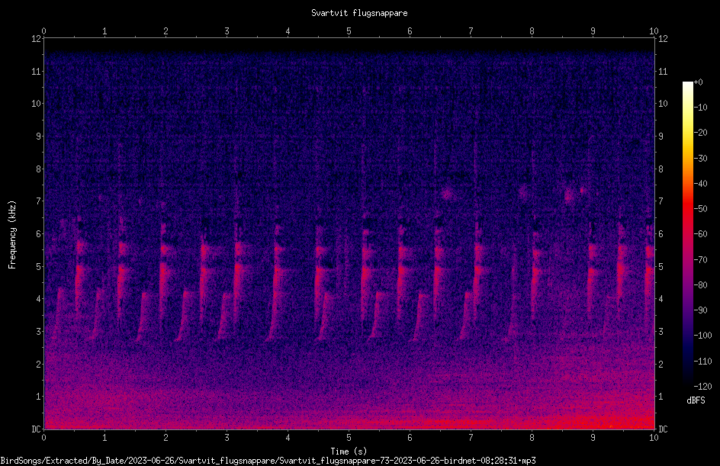Viewport: 720px width, 466px height.
Task: Click the '5' second tick on the top time axis
Action: pyautogui.click(x=349, y=31)
